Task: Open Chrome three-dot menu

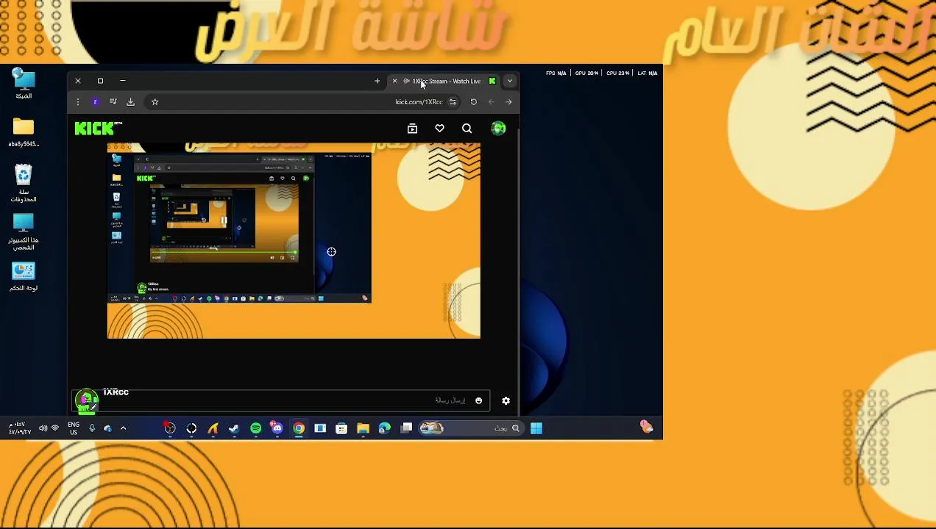Action: pos(77,102)
